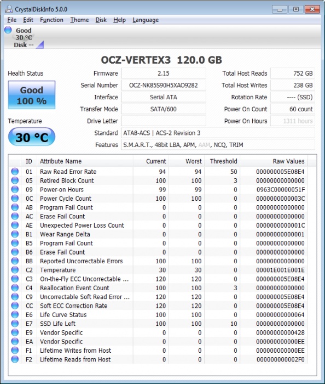Click the status orb for Lifetime Writes from Host

point(15,350)
